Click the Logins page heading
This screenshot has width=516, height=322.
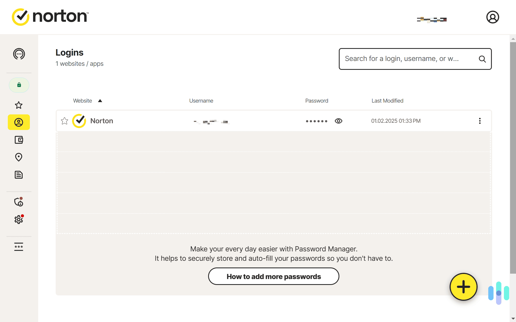[69, 53]
